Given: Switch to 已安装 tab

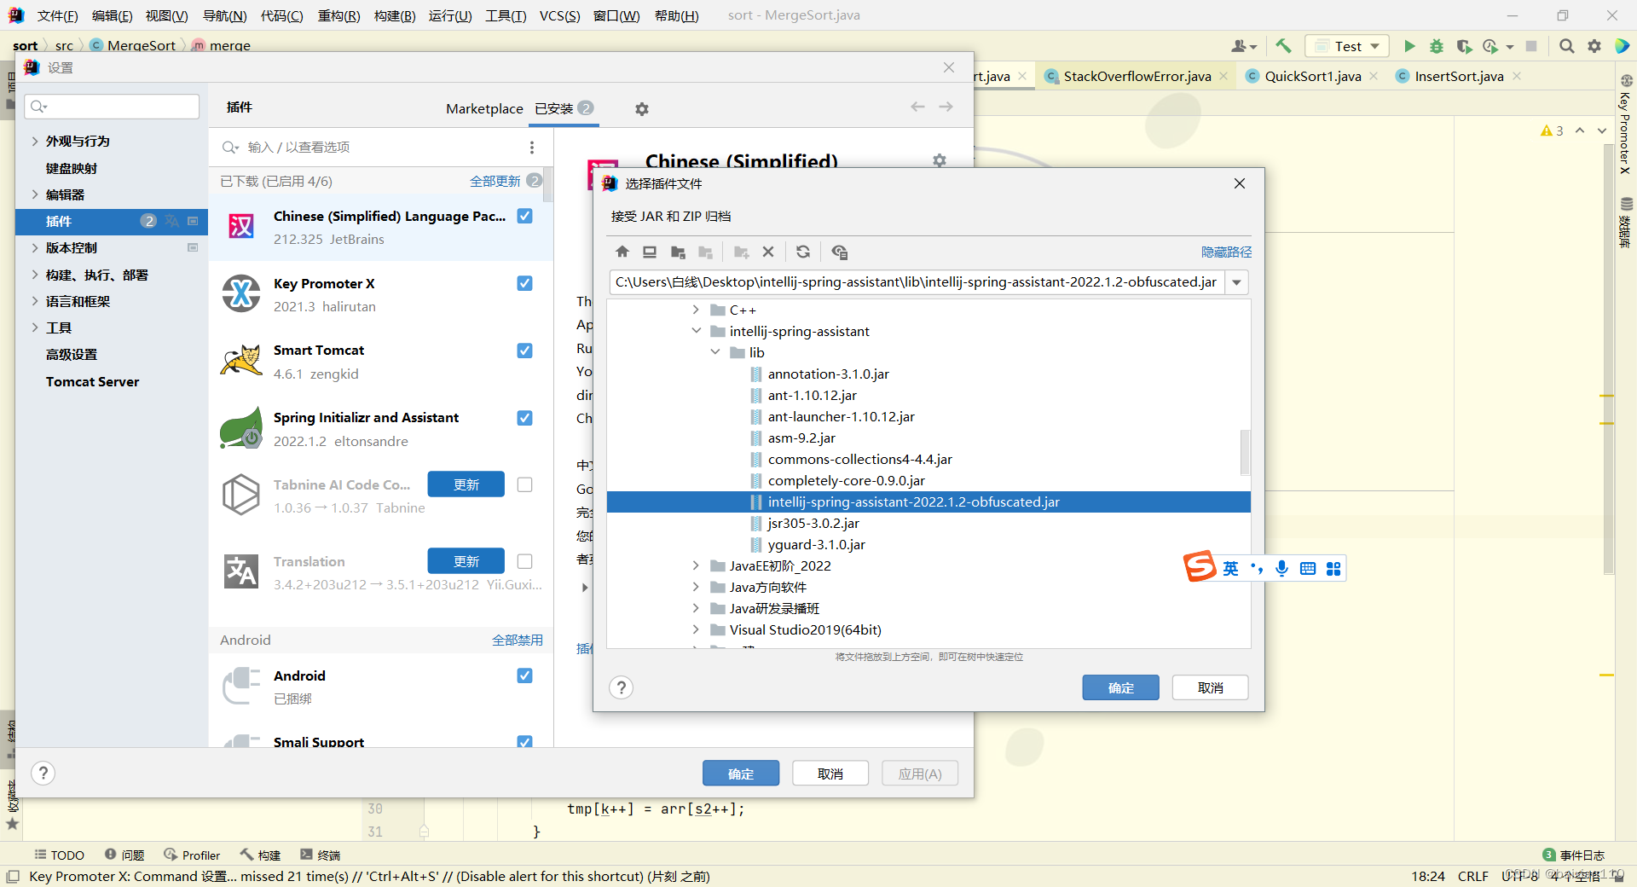Looking at the screenshot, I should (564, 108).
